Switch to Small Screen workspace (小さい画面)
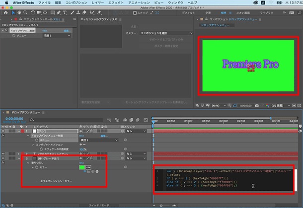 click(243, 13)
